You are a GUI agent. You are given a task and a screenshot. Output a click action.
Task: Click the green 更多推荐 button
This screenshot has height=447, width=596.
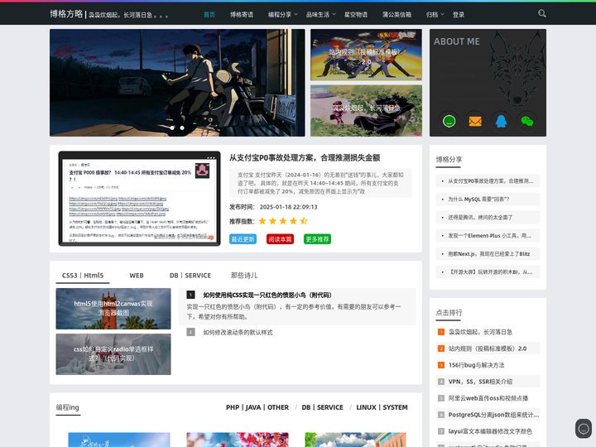(x=317, y=239)
